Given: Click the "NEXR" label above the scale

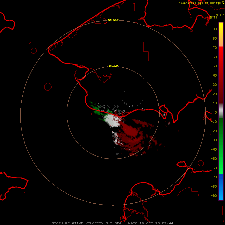Looking at the screenshot, I should (220, 15).
